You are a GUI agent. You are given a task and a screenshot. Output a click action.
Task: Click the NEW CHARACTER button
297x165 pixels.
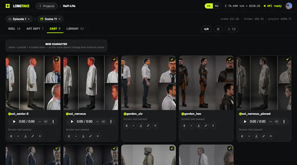tap(56, 46)
